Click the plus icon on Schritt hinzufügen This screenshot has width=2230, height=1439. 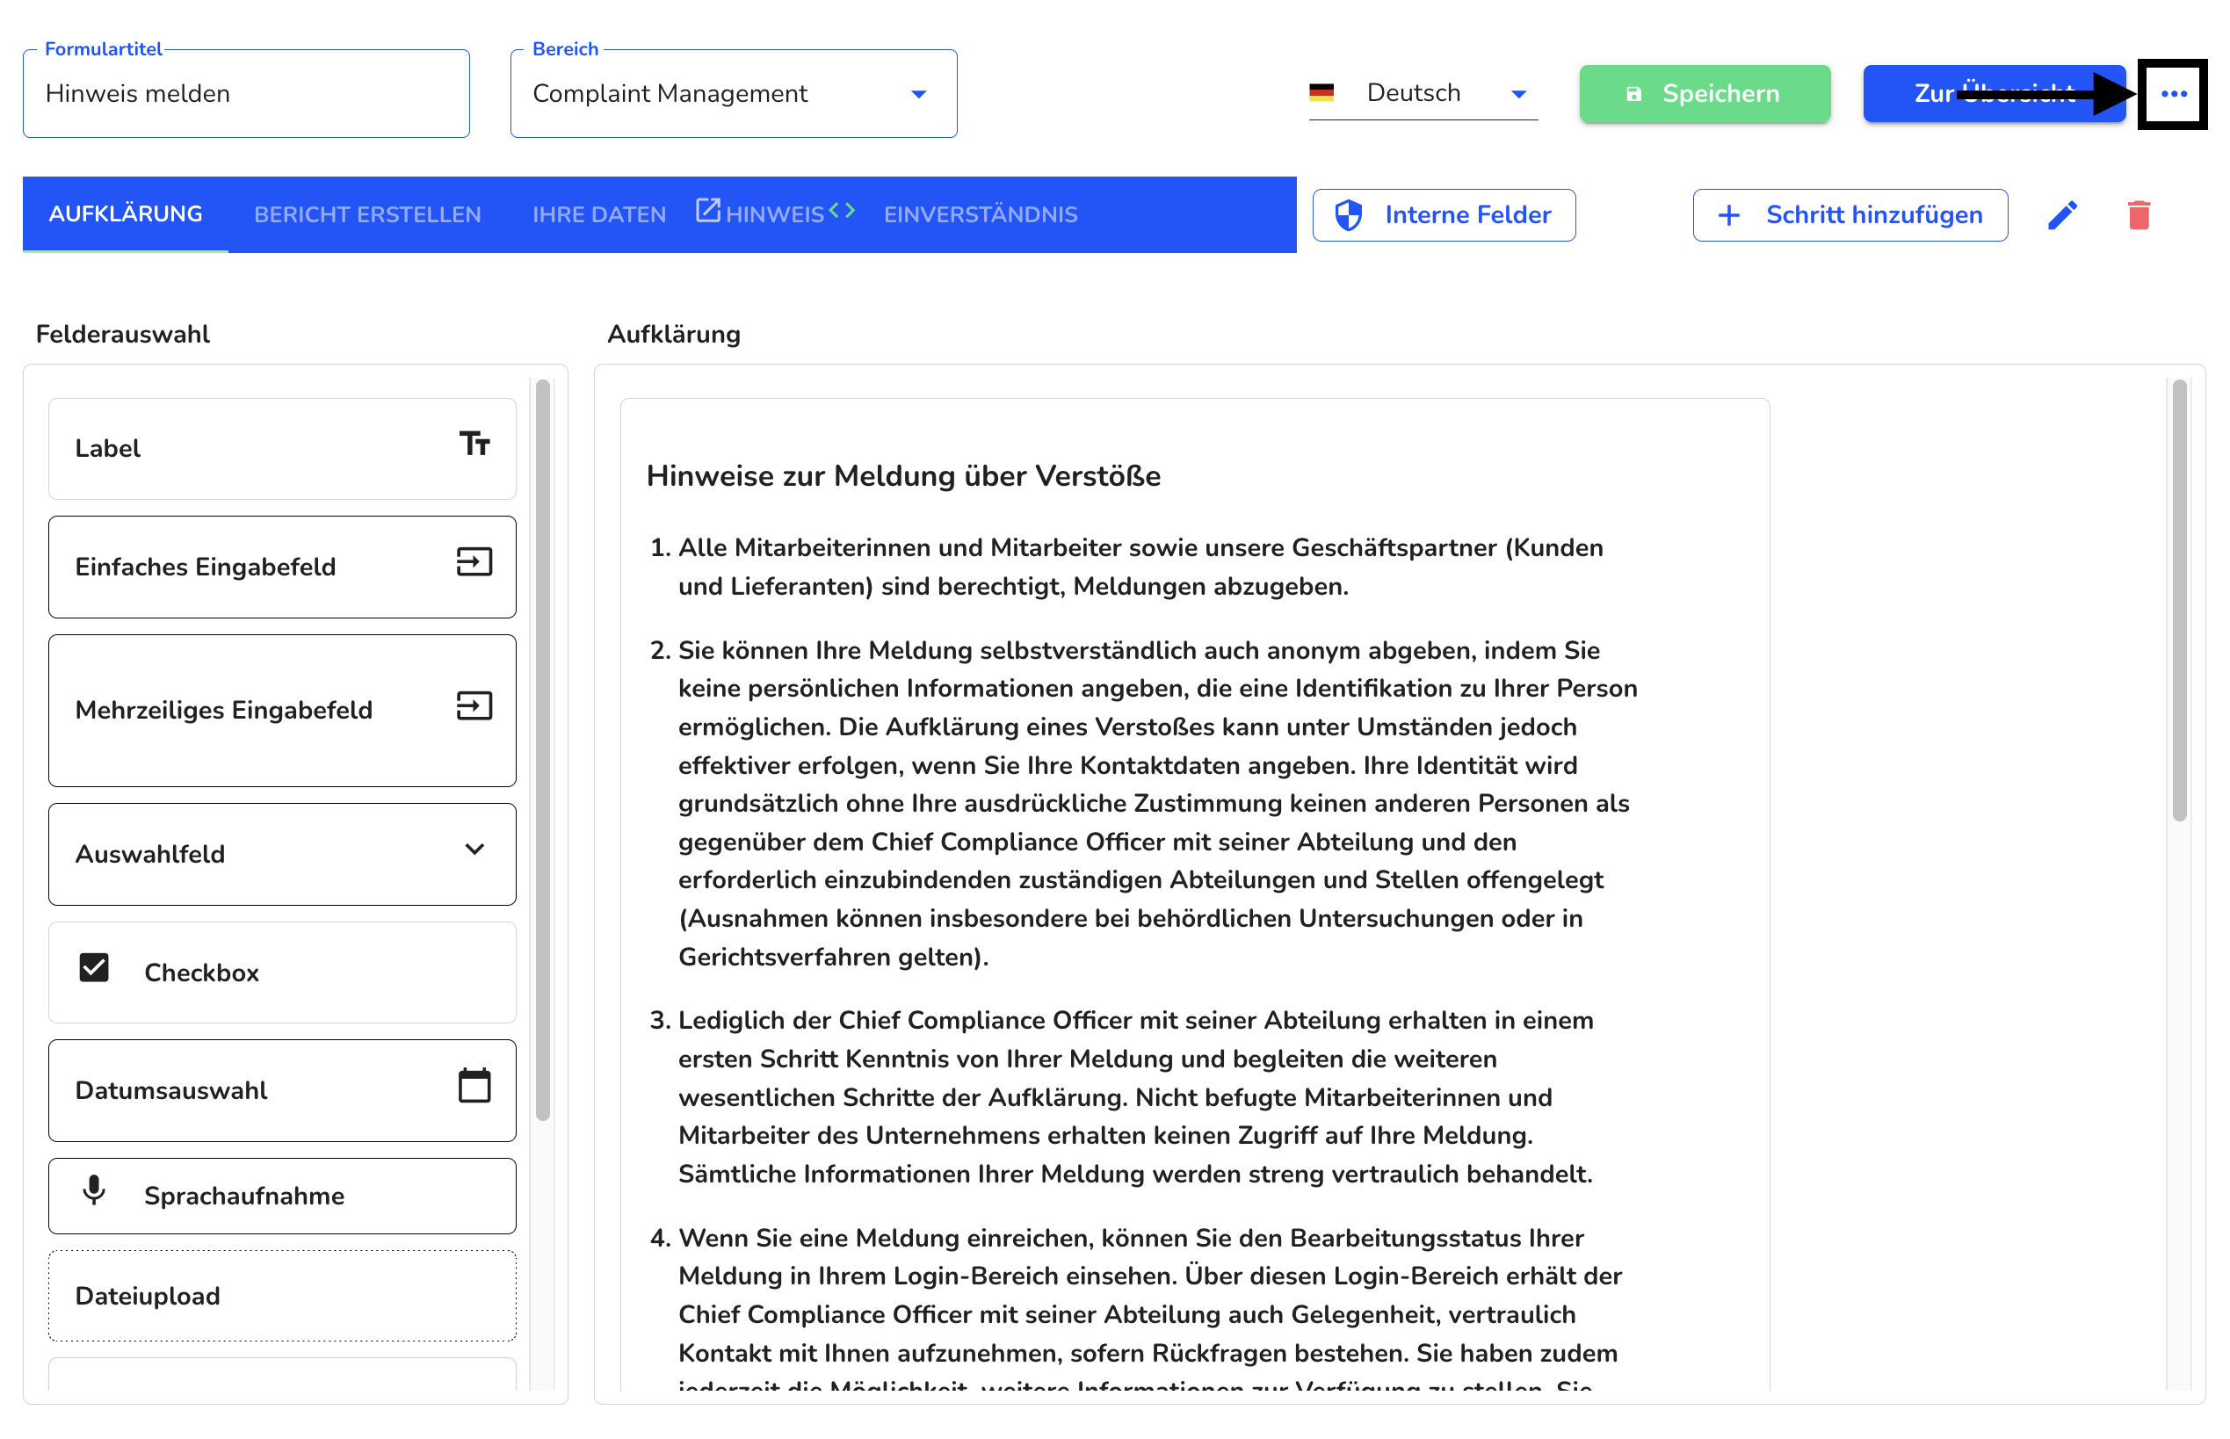pos(1728,215)
